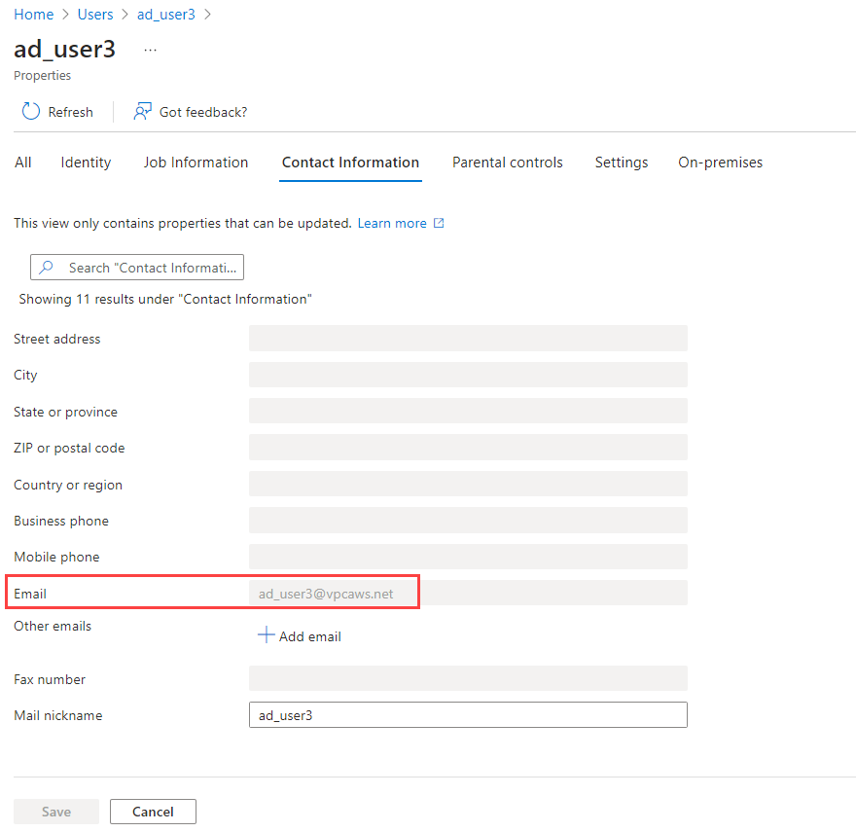Click the Street address input field
Viewport: 856px width, 832px height.
(x=467, y=338)
